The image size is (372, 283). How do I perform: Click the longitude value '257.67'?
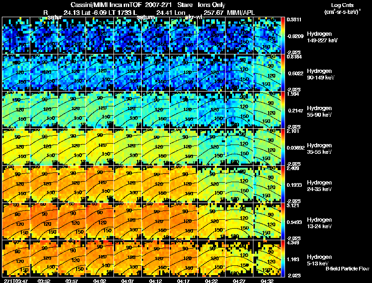point(213,13)
